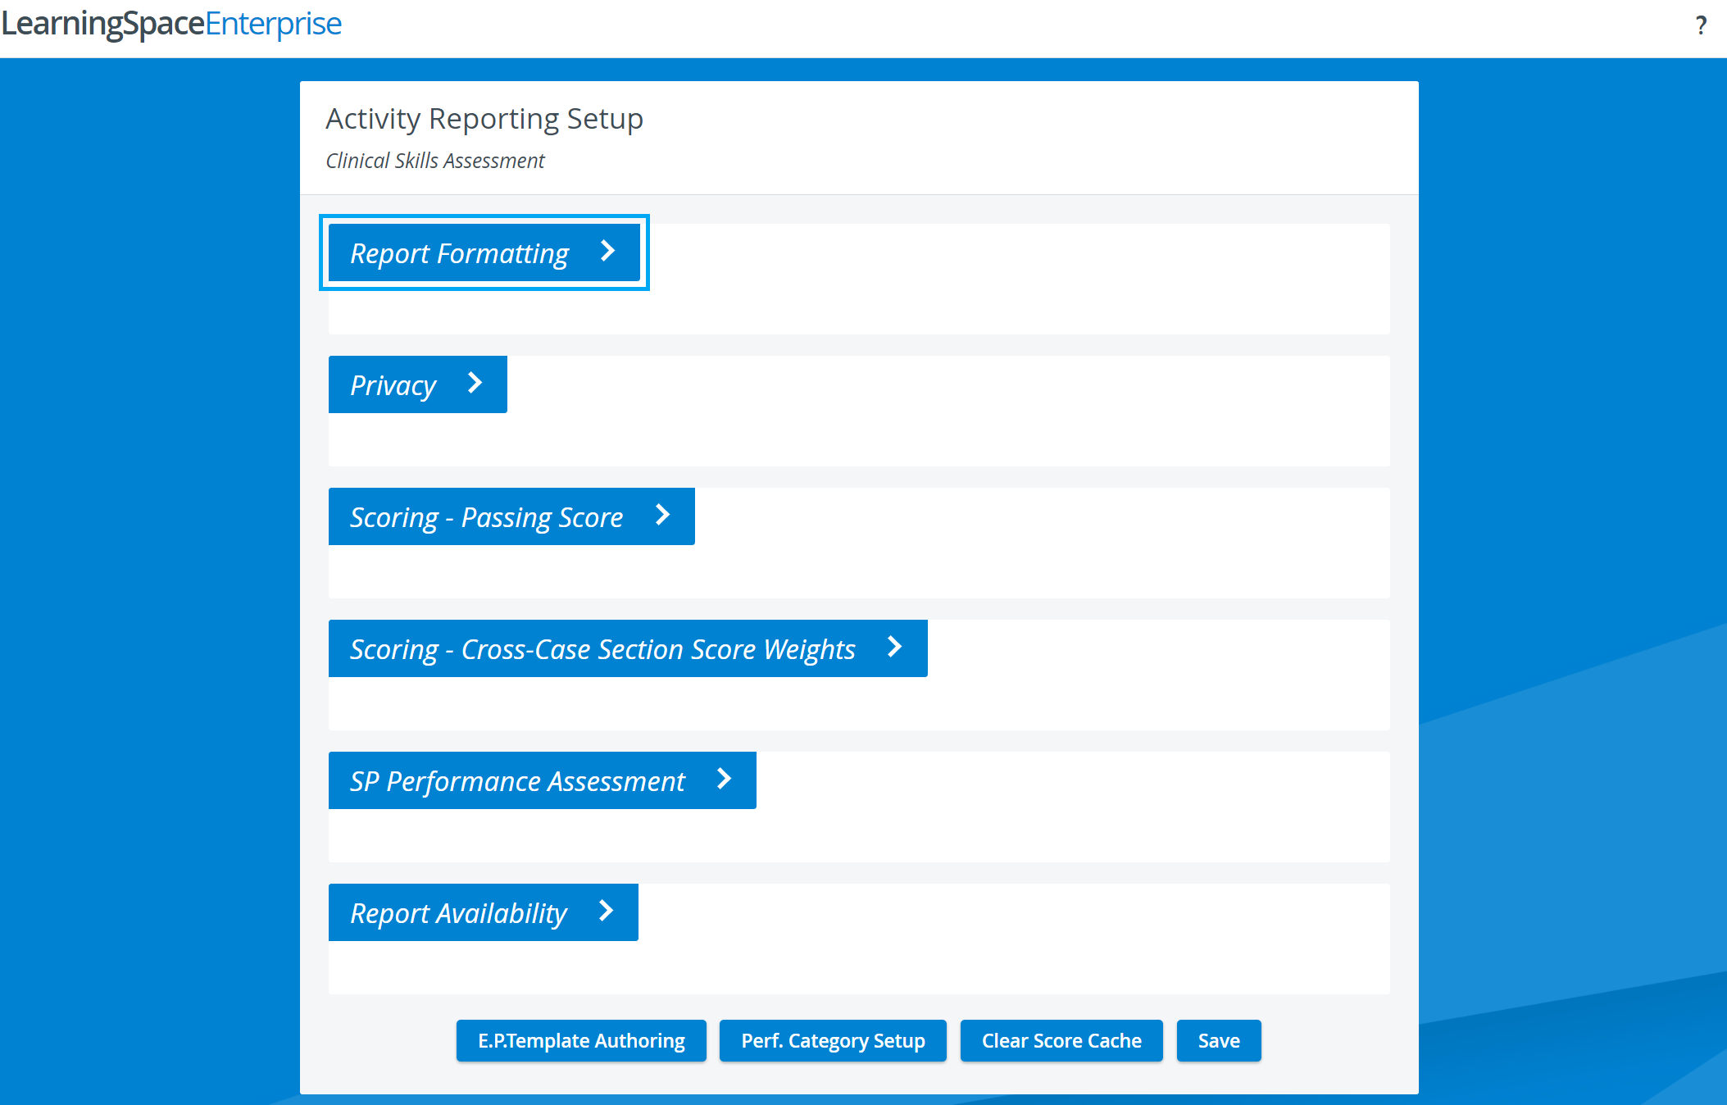Click the LearningSpace Enterprise logo
Screen dimensions: 1727x1105
point(171,24)
